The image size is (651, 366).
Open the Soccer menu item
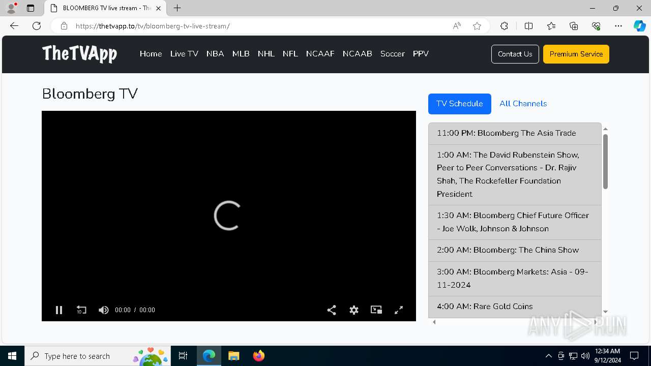(393, 54)
